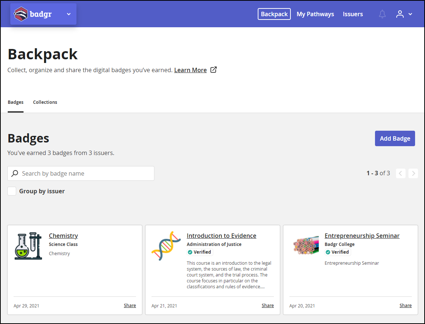Click the Badgr College issuer name

click(x=340, y=244)
